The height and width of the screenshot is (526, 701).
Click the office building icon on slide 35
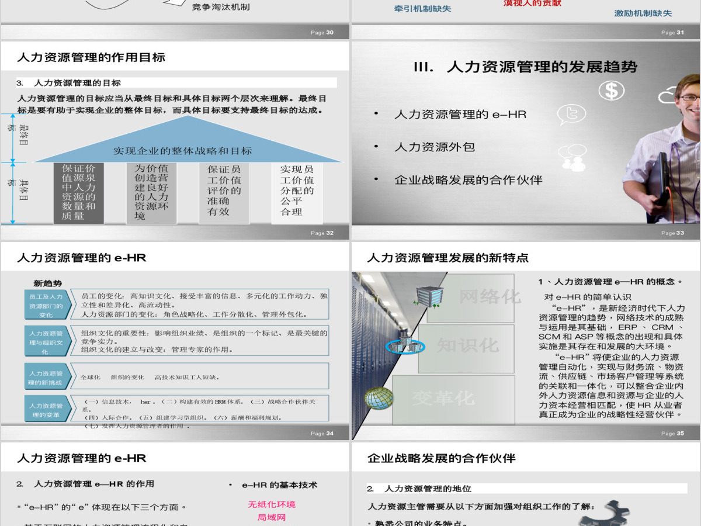(429, 296)
